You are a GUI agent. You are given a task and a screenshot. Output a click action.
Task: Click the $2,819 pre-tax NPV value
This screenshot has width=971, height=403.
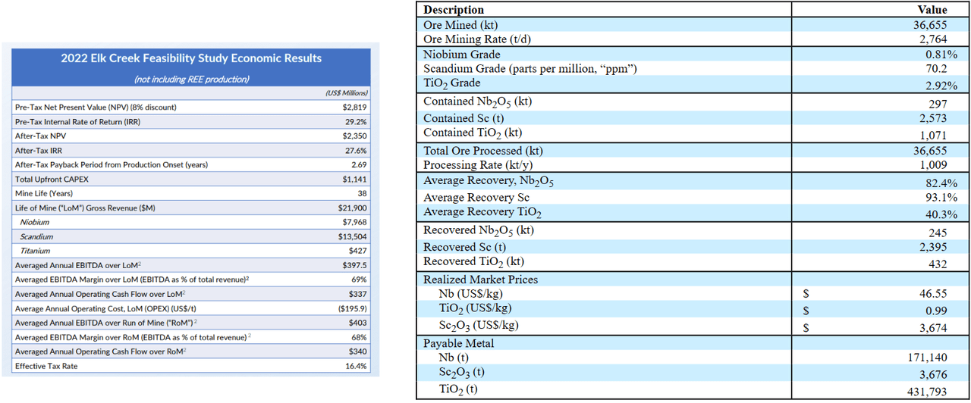point(355,108)
